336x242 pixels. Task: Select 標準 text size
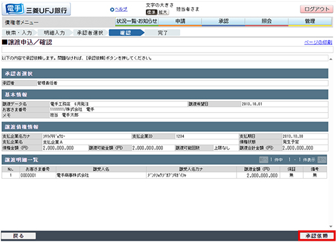152,12
